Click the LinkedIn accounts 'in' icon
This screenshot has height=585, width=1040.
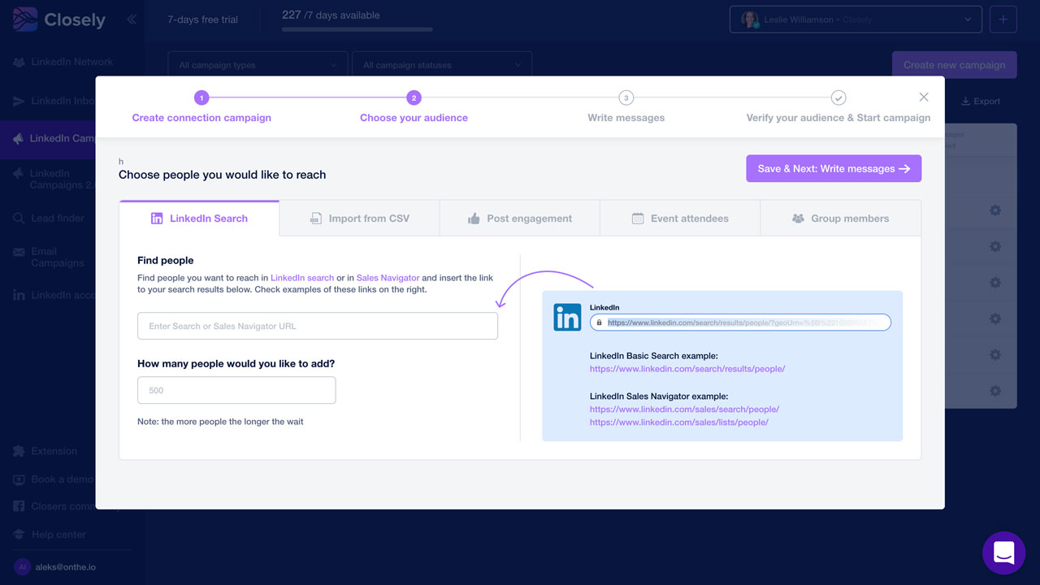(19, 295)
